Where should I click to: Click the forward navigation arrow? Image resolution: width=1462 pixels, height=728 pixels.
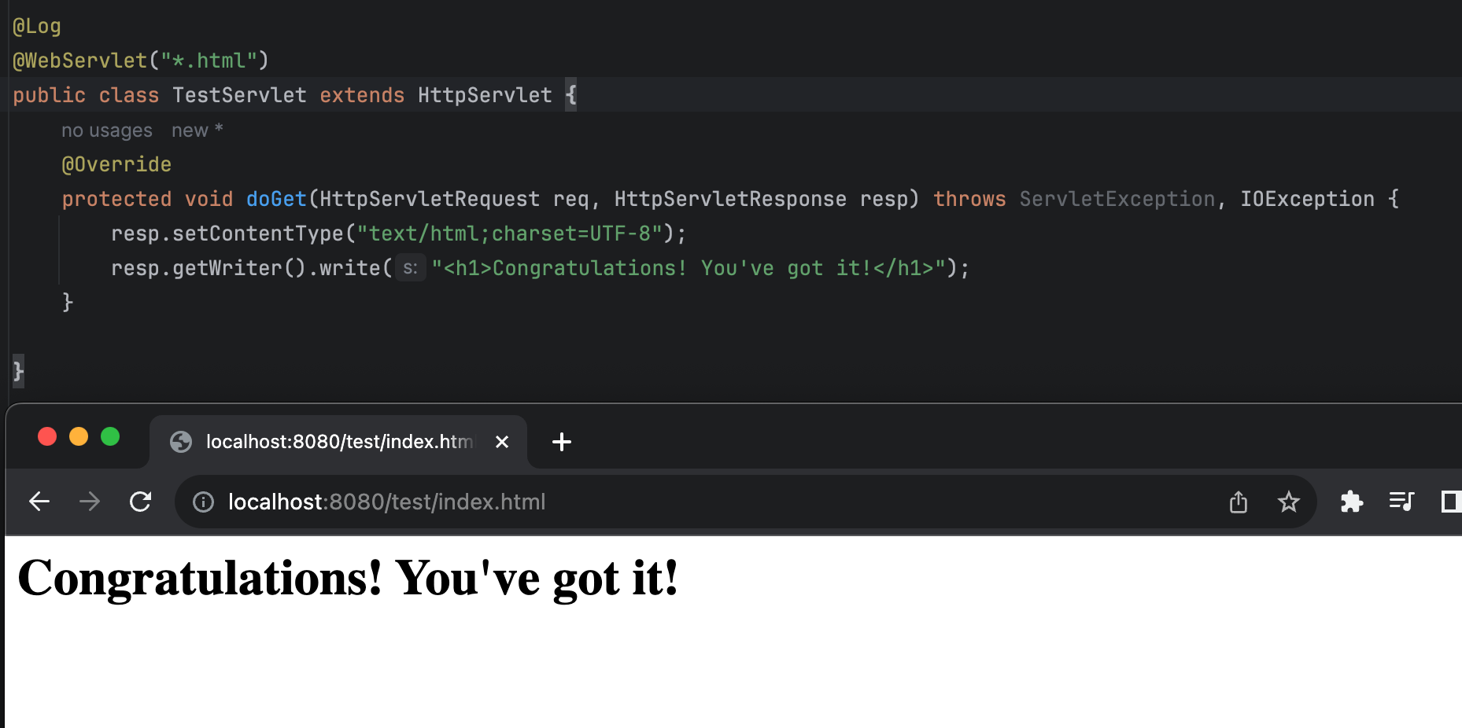click(89, 502)
